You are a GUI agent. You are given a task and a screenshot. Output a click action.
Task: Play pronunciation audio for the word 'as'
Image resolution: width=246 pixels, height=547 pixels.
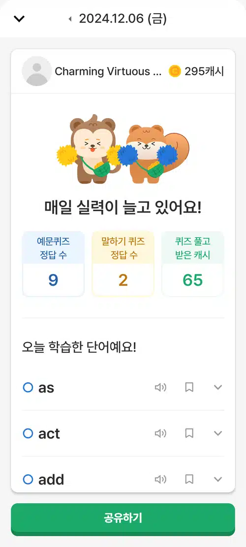(x=160, y=387)
